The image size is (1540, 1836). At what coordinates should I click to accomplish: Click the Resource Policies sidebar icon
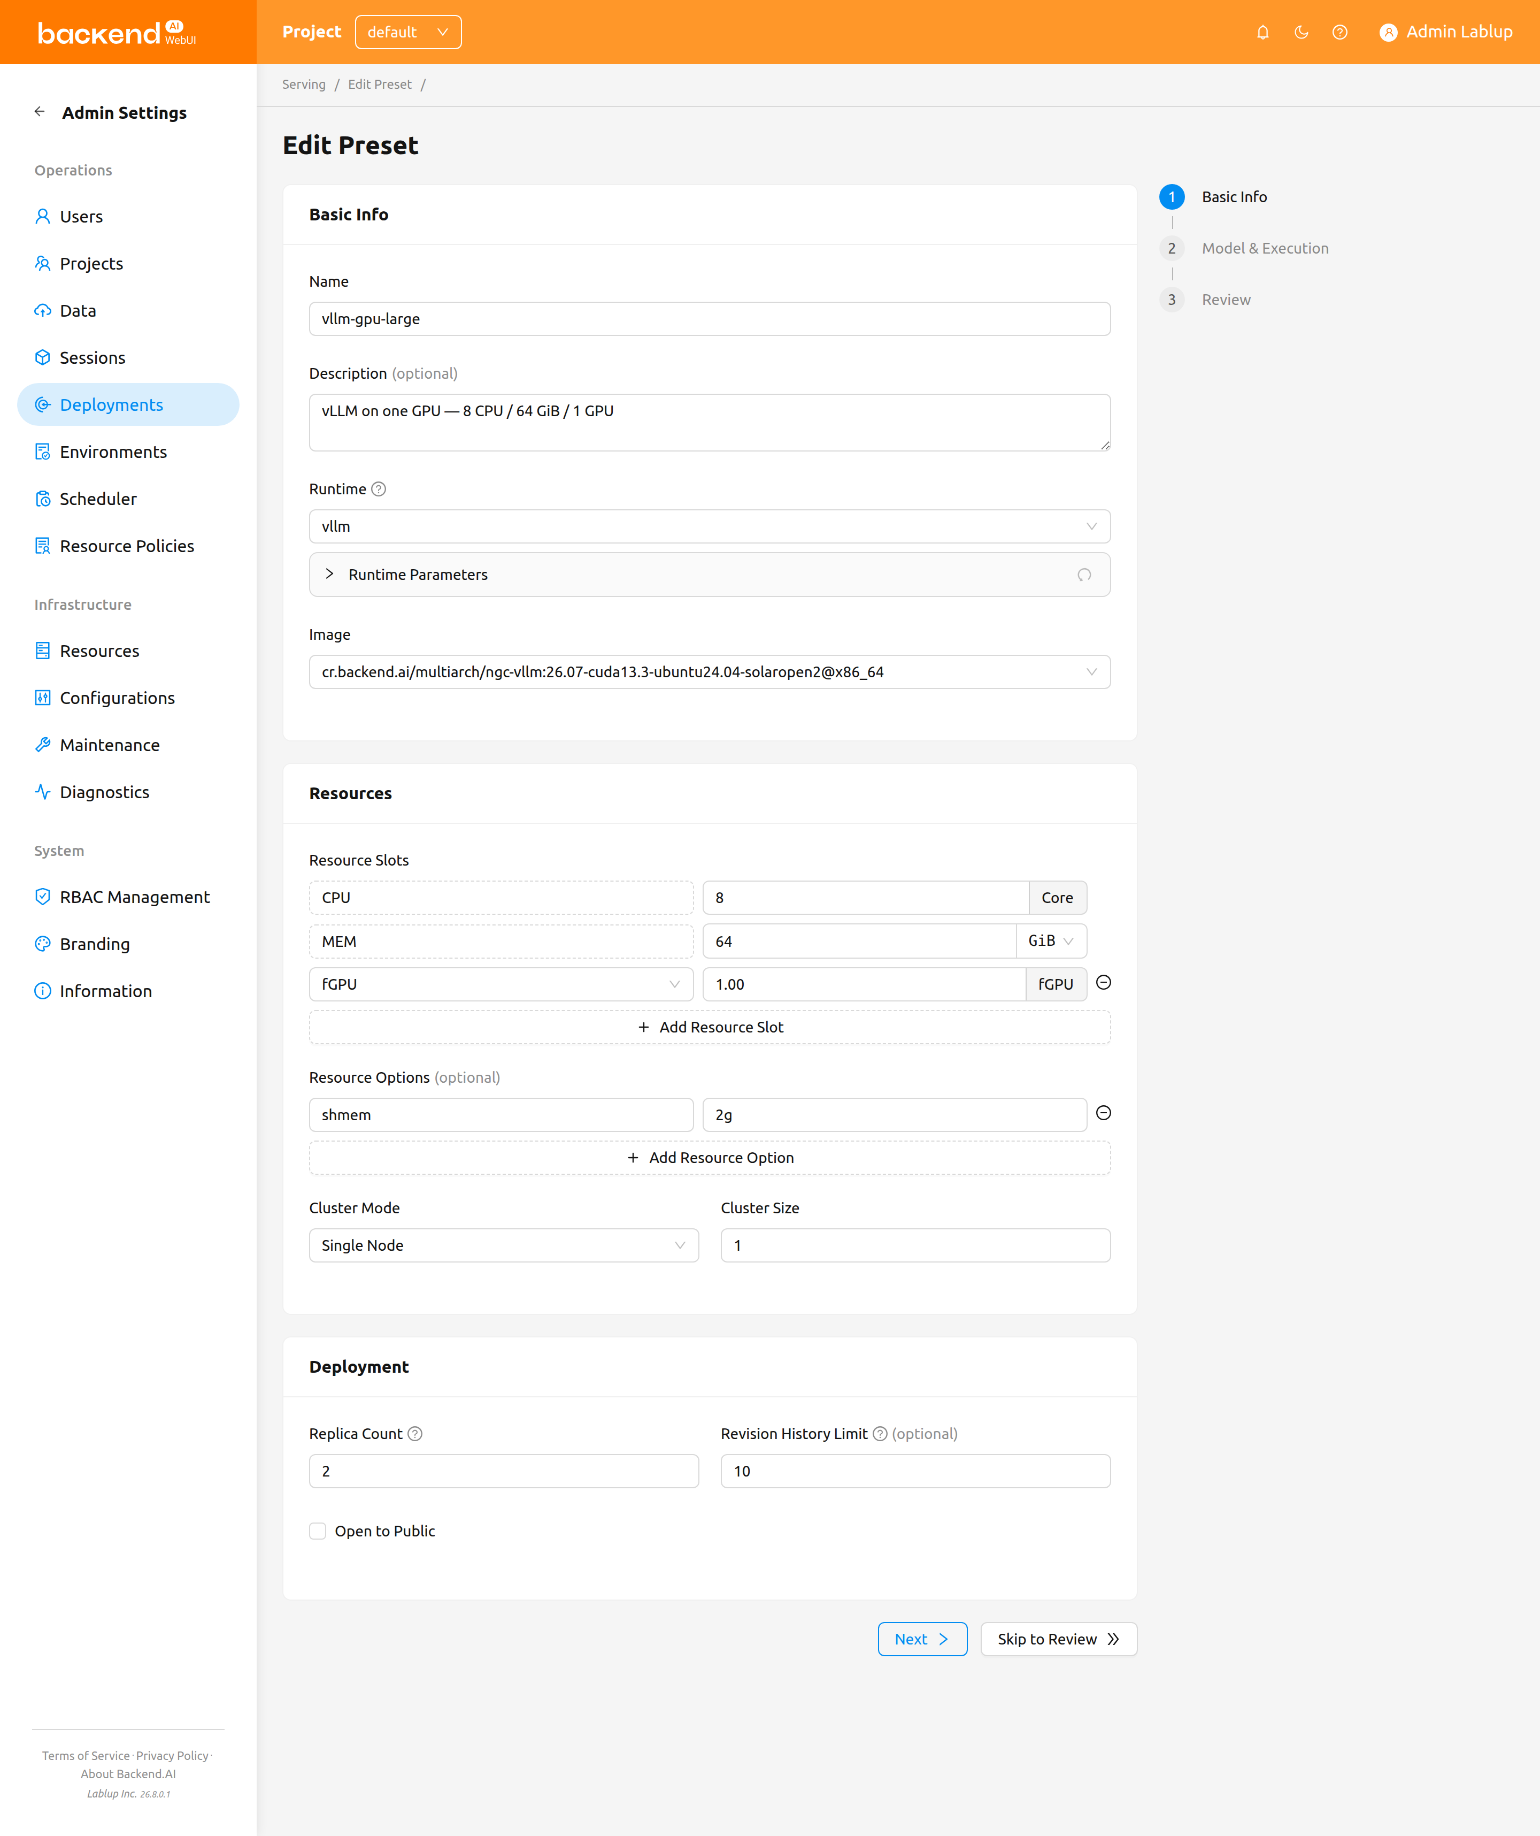pyautogui.click(x=42, y=546)
